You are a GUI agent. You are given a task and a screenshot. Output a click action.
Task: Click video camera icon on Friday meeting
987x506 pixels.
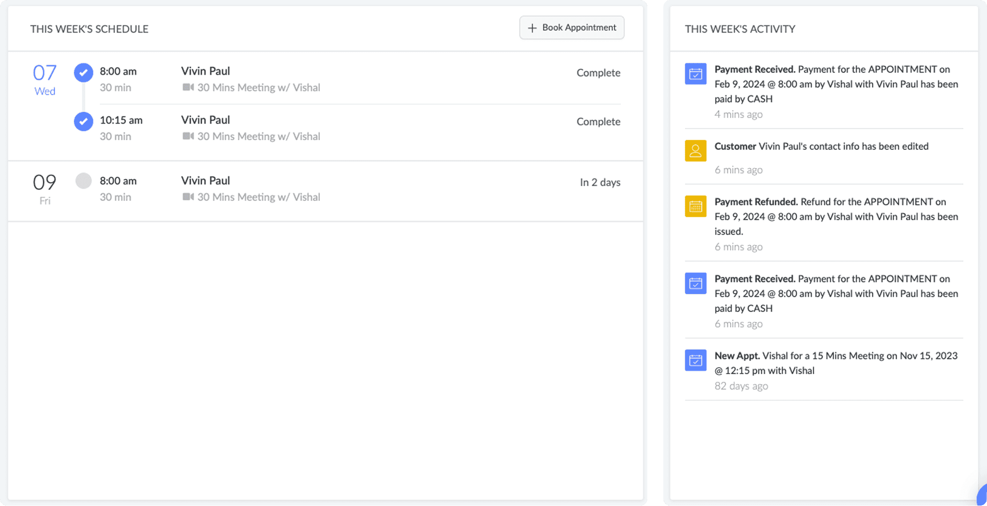coord(188,197)
